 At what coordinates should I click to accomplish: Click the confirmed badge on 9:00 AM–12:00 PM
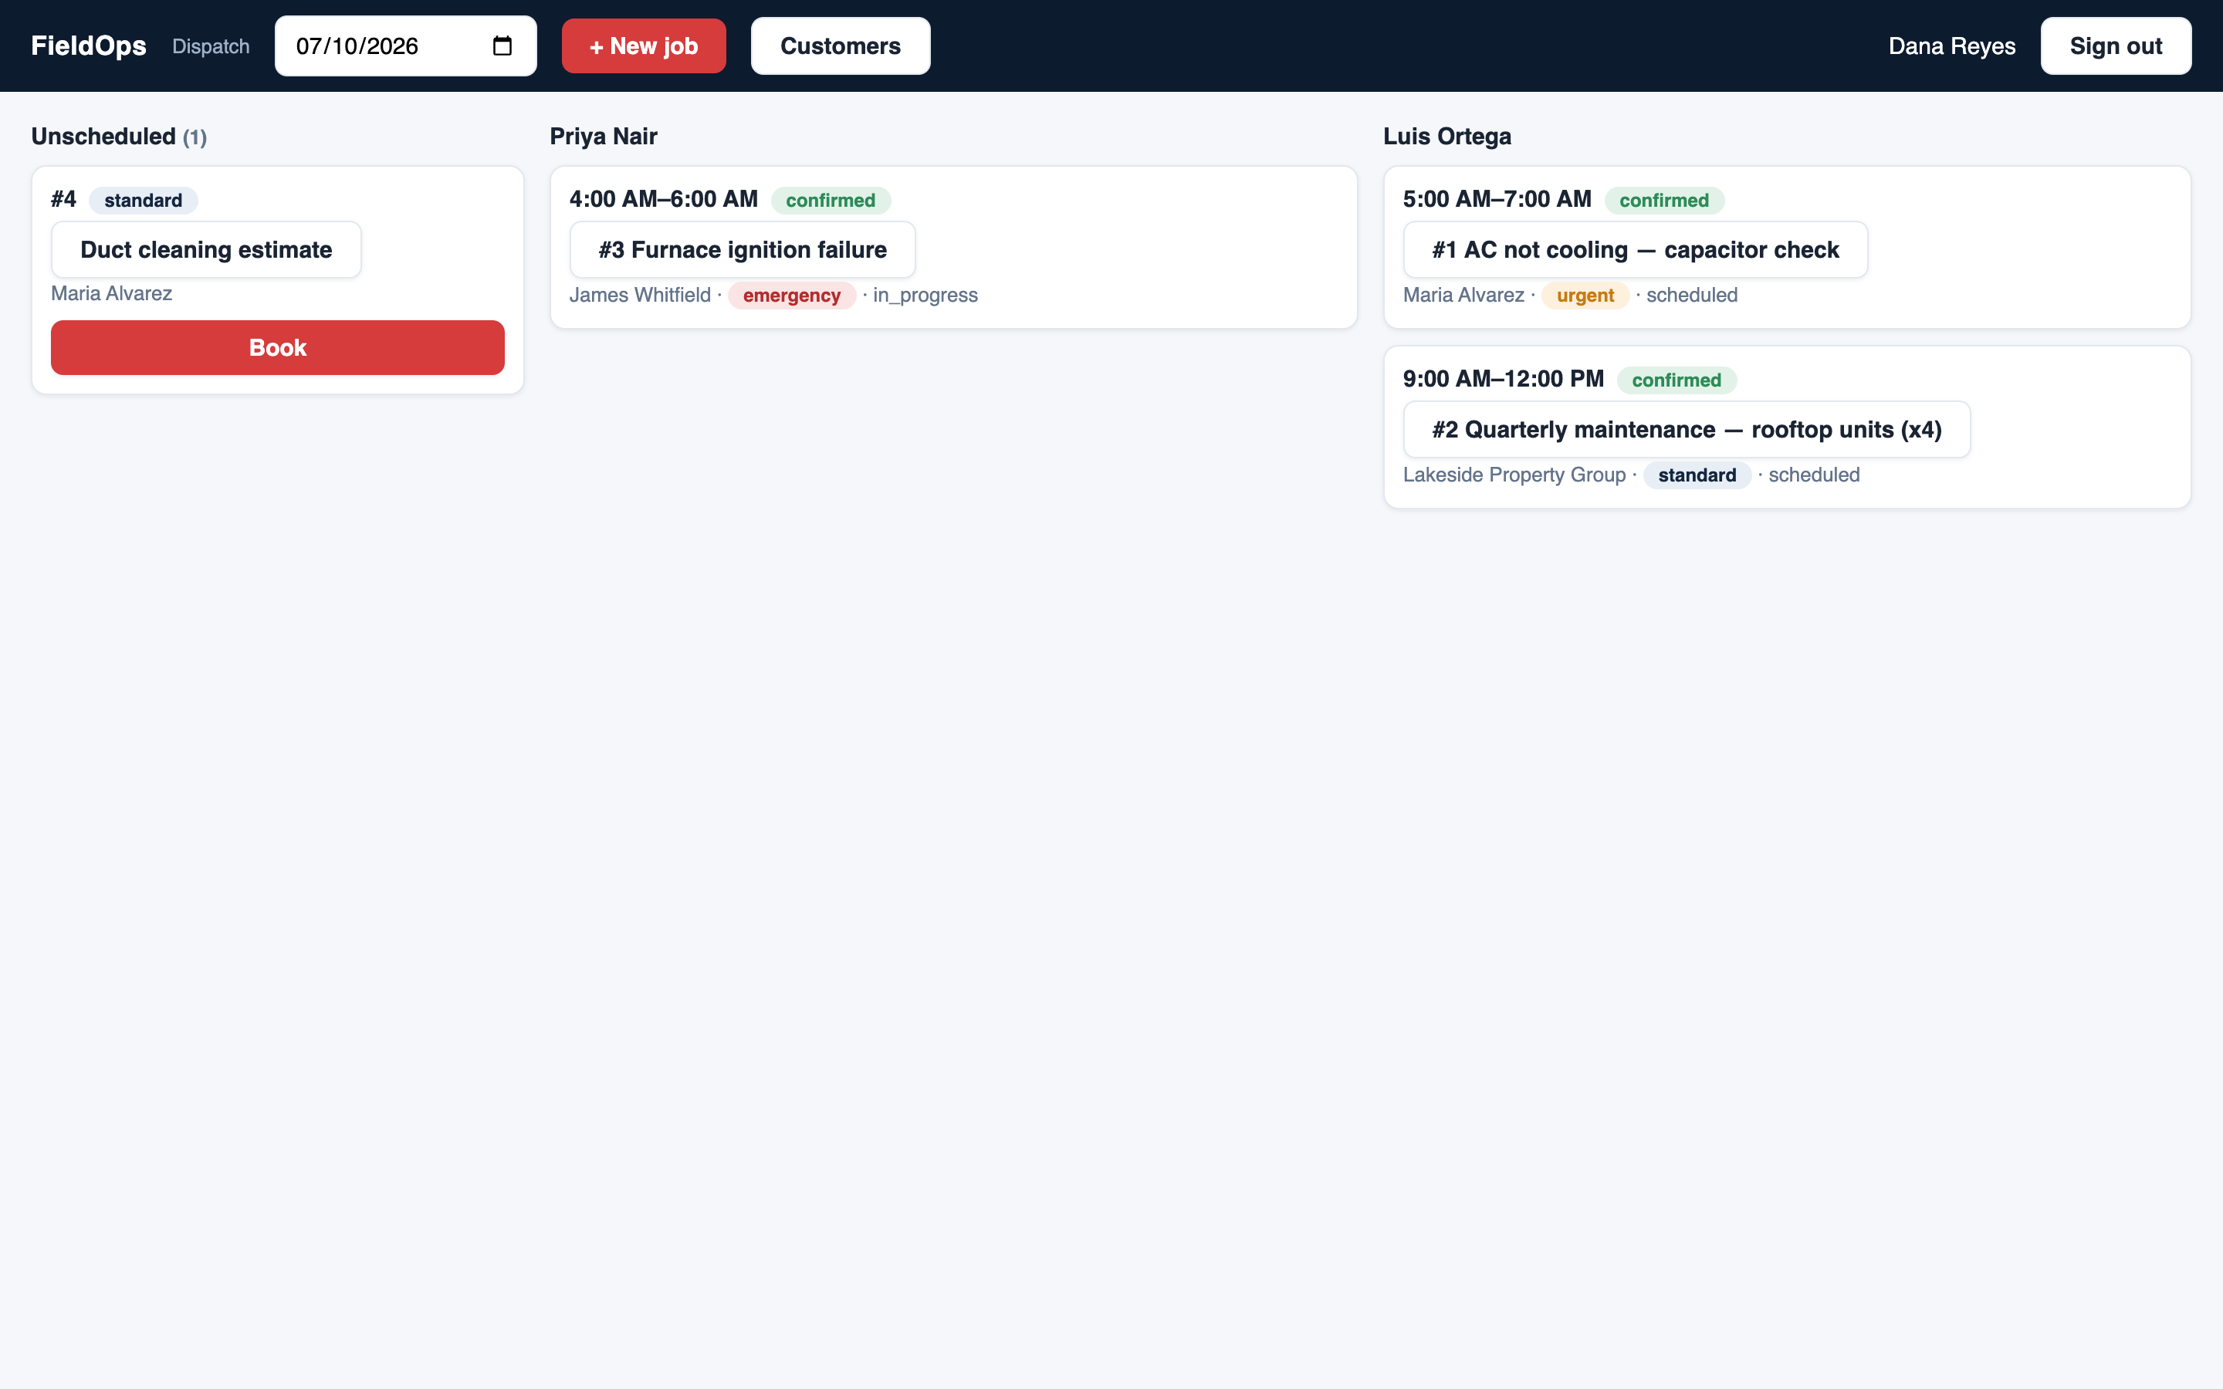click(1677, 380)
